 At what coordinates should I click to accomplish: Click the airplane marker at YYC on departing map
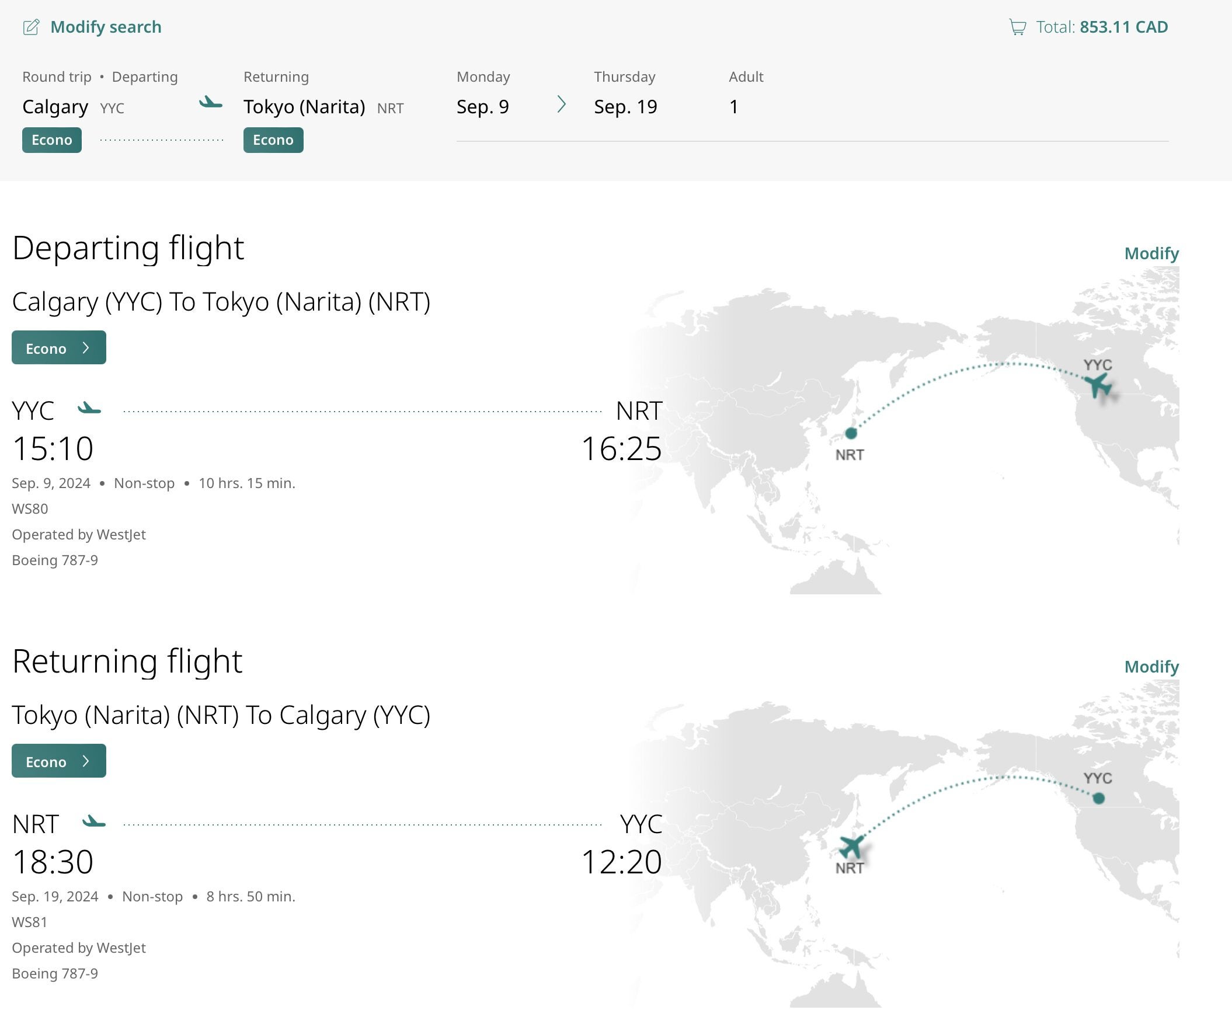pos(1098,385)
